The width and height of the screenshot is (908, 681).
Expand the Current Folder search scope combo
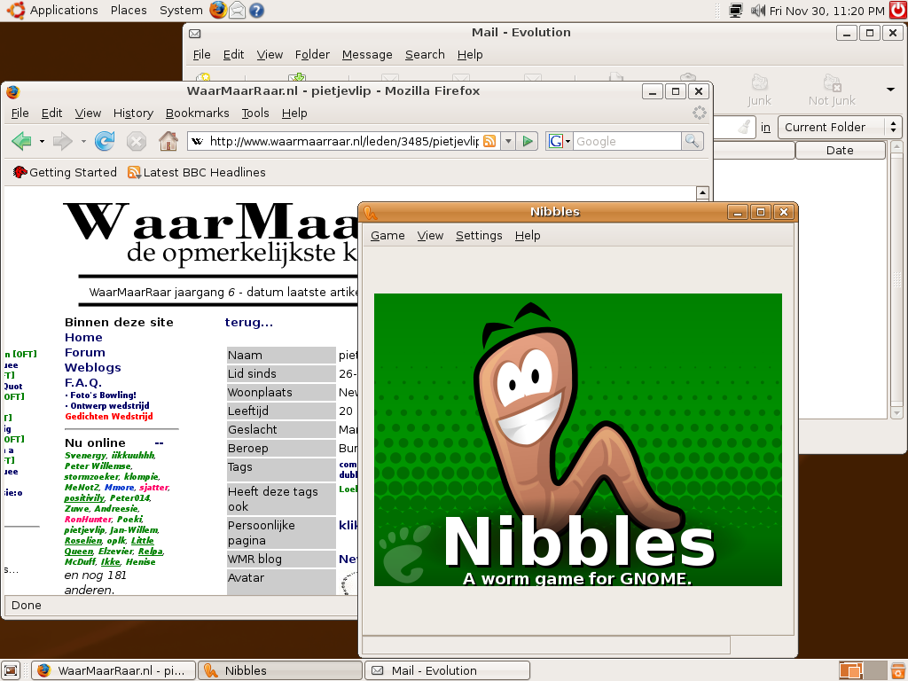pos(840,127)
